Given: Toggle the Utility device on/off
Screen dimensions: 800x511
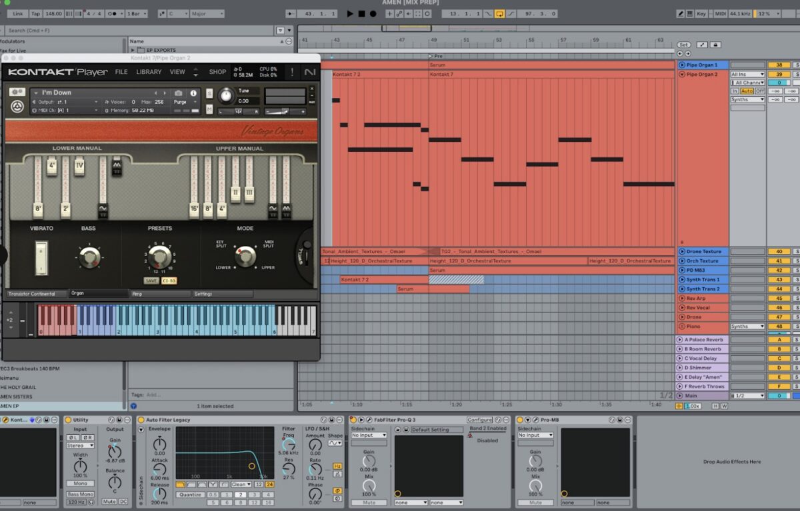Looking at the screenshot, I should tap(69, 420).
